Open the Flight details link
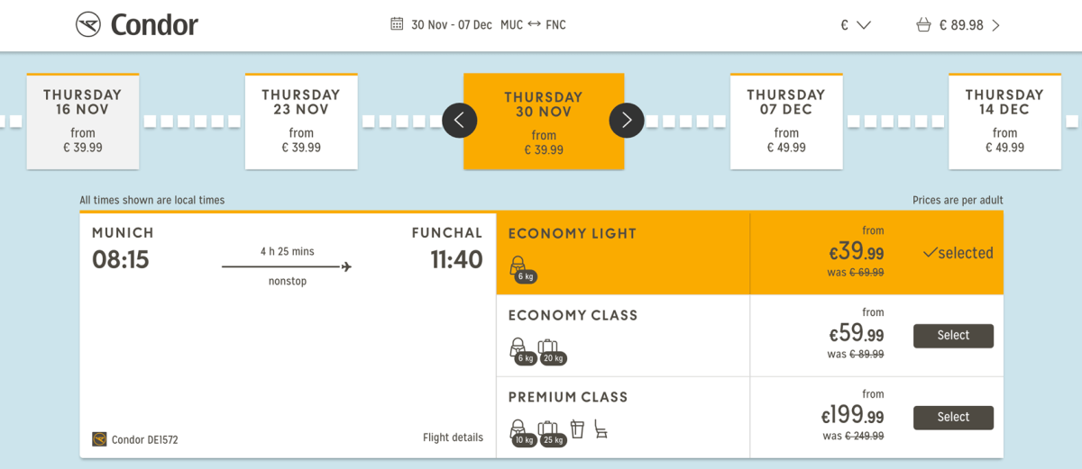1082x469 pixels. [453, 438]
